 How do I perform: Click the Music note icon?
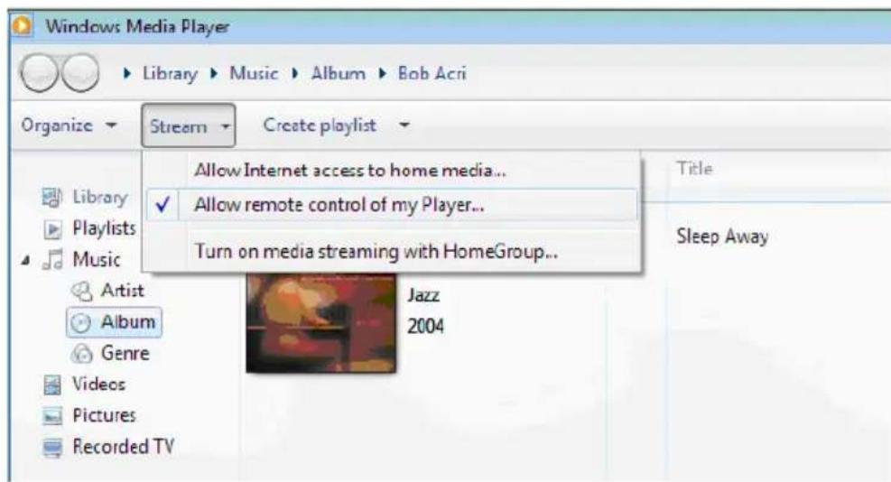[x=53, y=259]
